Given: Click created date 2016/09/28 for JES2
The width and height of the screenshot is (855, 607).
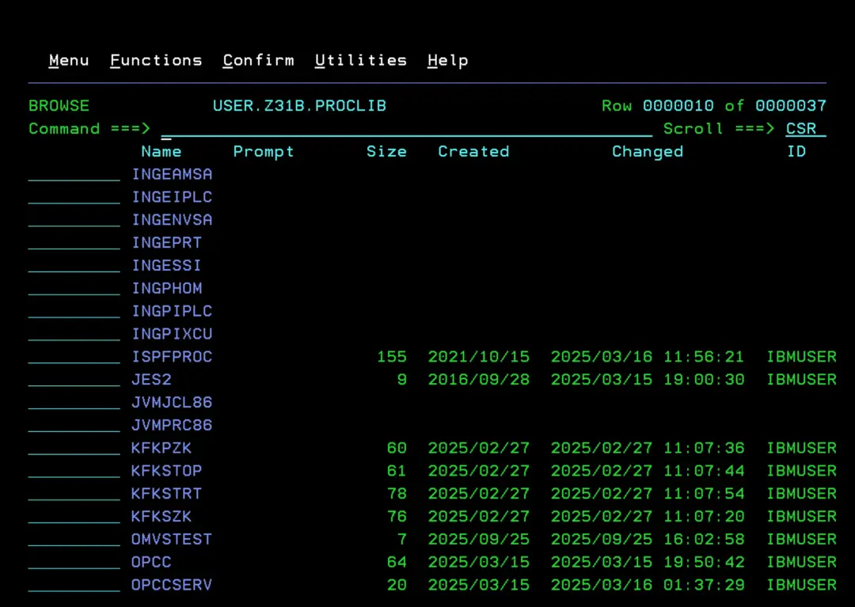Looking at the screenshot, I should (x=479, y=380).
